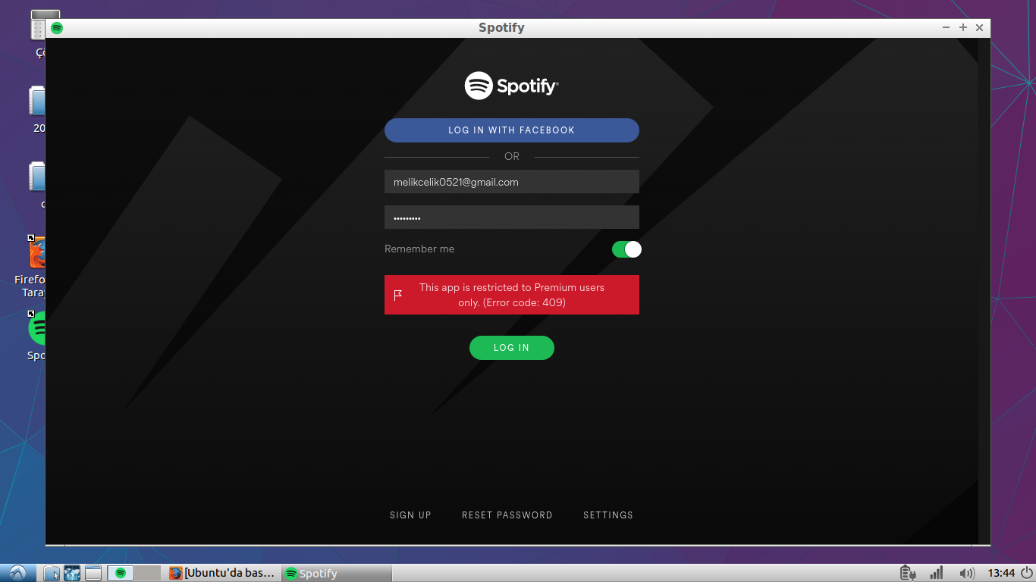Image resolution: width=1036 pixels, height=582 pixels.
Task: Click the flag icon in the error banner
Action: [398, 295]
